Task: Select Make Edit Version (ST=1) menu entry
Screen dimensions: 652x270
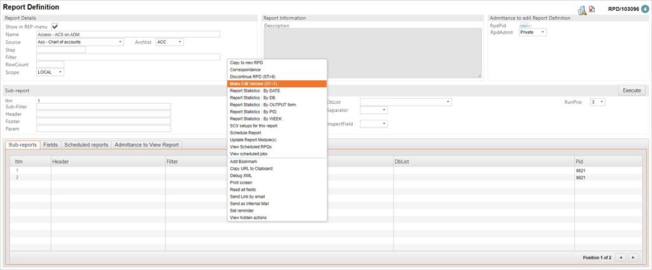Action: point(276,83)
